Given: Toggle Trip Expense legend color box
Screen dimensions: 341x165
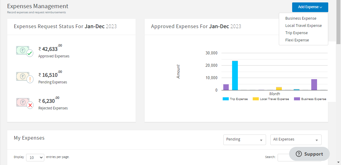Looking at the screenshot, I should (x=225, y=99).
